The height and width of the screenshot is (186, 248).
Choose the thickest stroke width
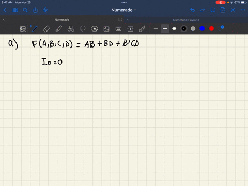pos(174,29)
